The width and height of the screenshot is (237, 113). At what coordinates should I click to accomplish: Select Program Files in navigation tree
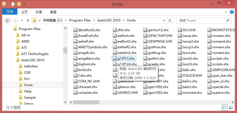(x=30, y=29)
